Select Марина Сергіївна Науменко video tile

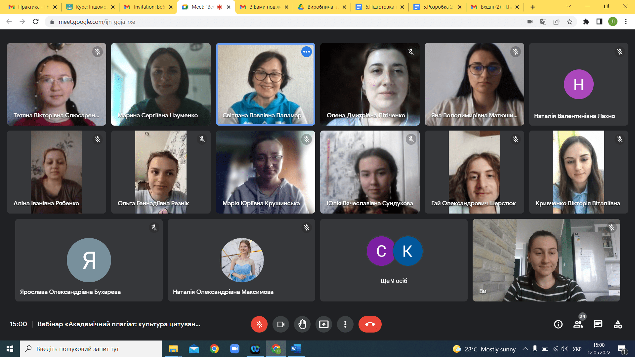click(x=161, y=84)
